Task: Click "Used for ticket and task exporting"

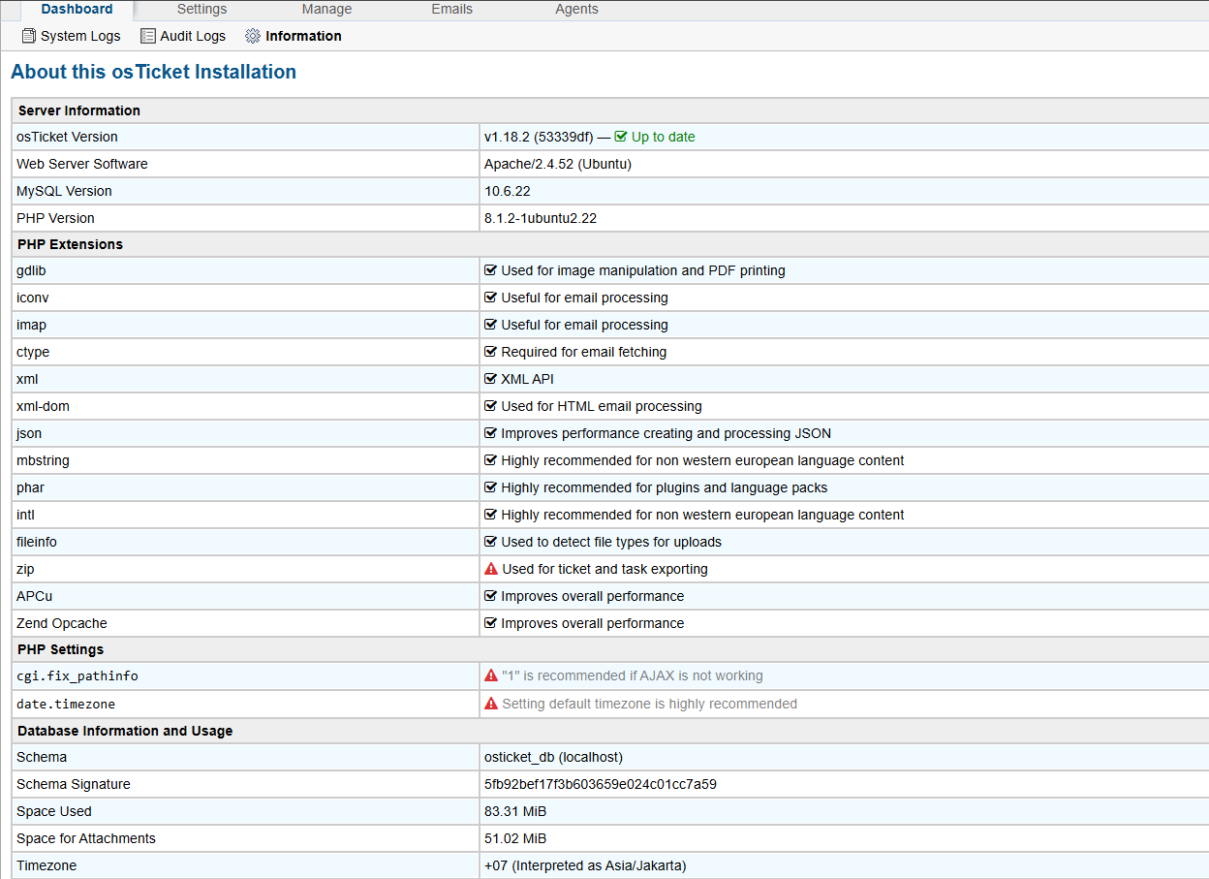Action: [x=605, y=569]
